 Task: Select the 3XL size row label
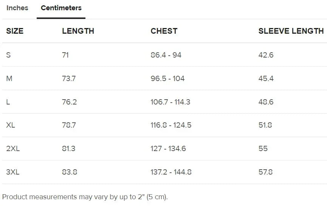point(13,172)
